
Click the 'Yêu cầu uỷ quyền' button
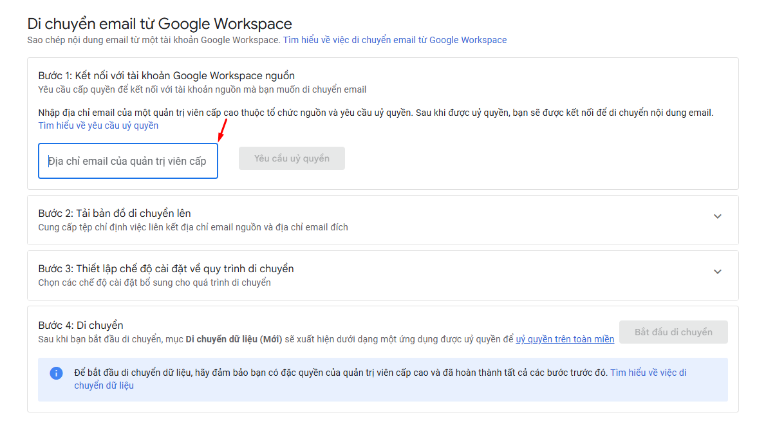pos(292,158)
